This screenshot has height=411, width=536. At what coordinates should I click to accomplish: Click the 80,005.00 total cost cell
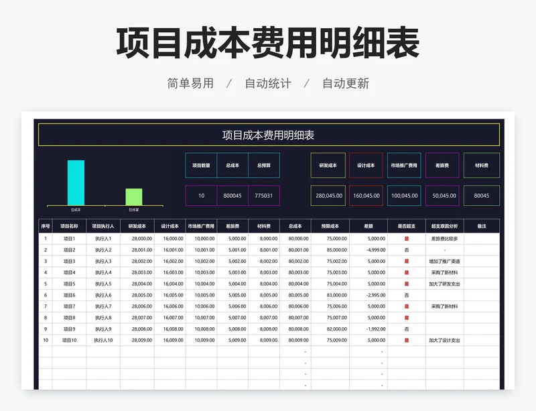(x=295, y=295)
